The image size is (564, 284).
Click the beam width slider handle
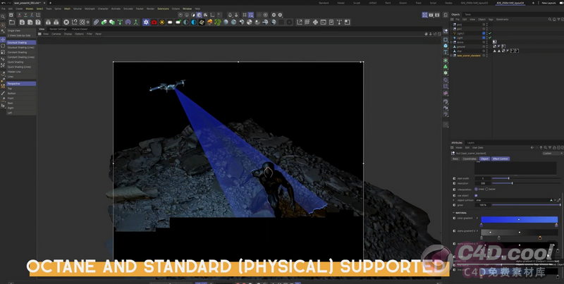pos(508,178)
